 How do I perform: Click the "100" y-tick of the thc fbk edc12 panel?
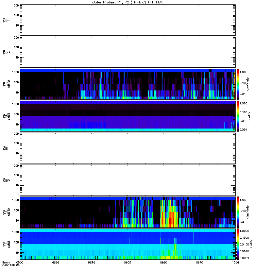coord(16,210)
